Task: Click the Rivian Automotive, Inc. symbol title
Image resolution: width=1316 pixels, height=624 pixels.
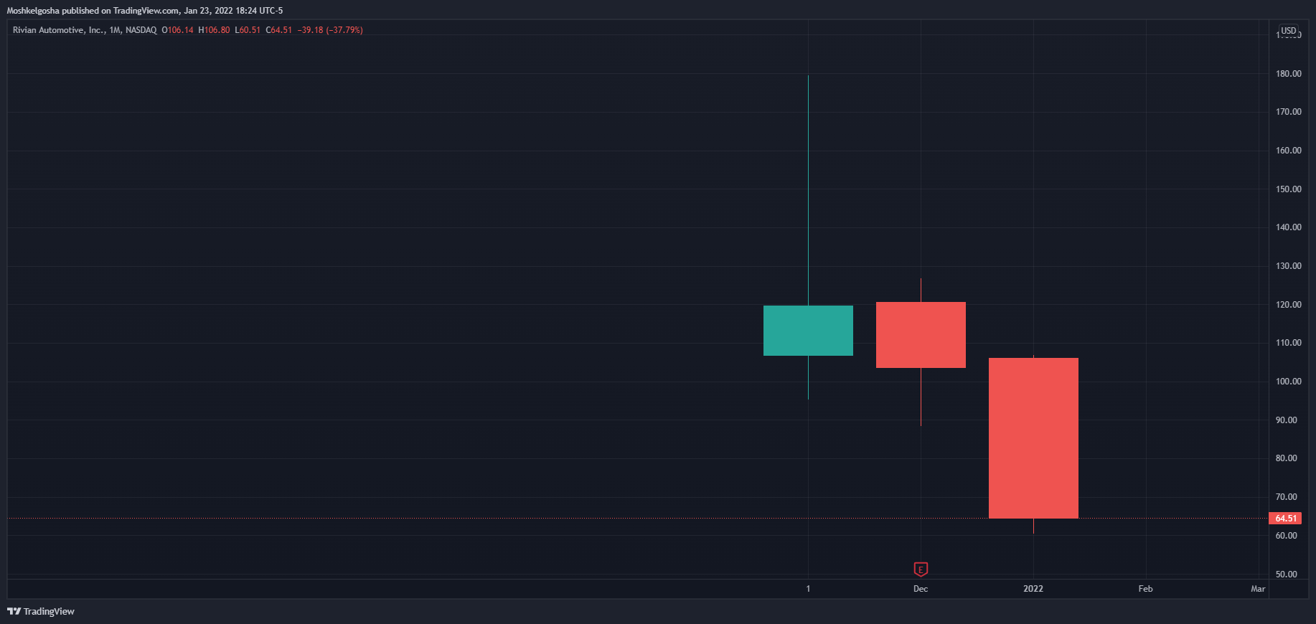Action: 58,30
